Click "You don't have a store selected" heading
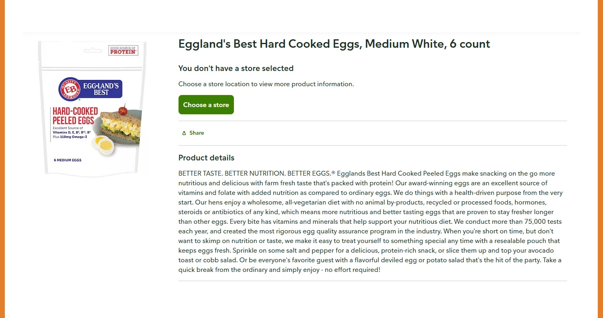The image size is (603, 318). (x=236, y=69)
